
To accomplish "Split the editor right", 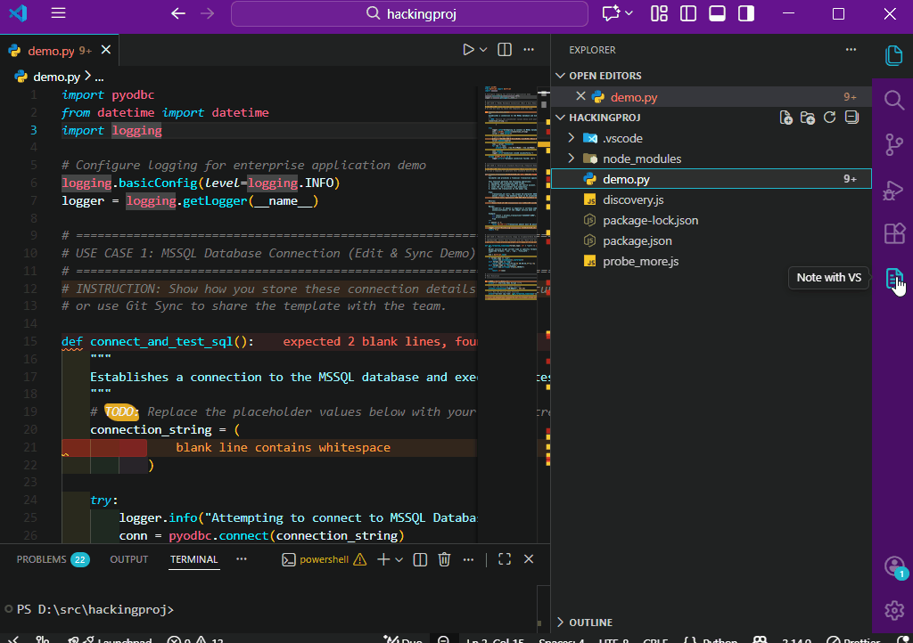I will [505, 50].
